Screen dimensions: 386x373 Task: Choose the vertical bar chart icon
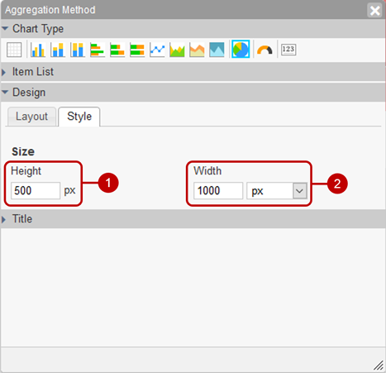pos(38,50)
